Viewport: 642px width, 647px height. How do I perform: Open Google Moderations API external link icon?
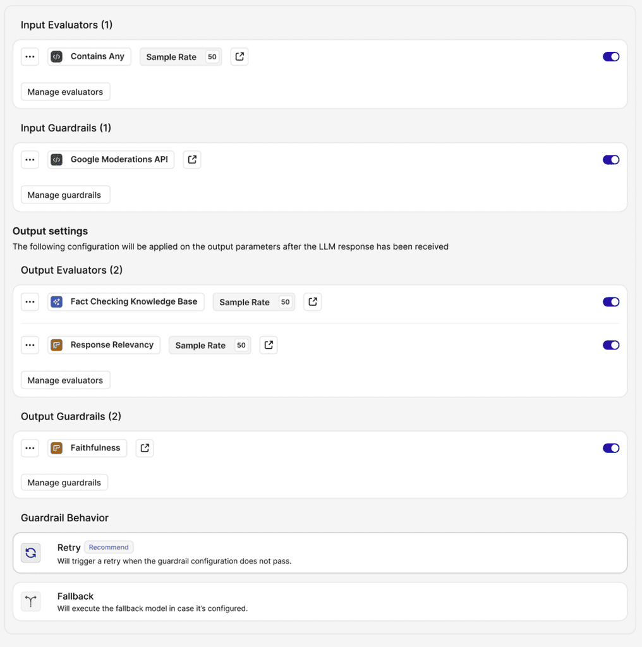click(x=192, y=160)
